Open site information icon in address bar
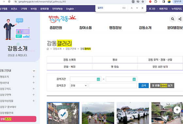The image size is (183, 124). pos(16,2)
